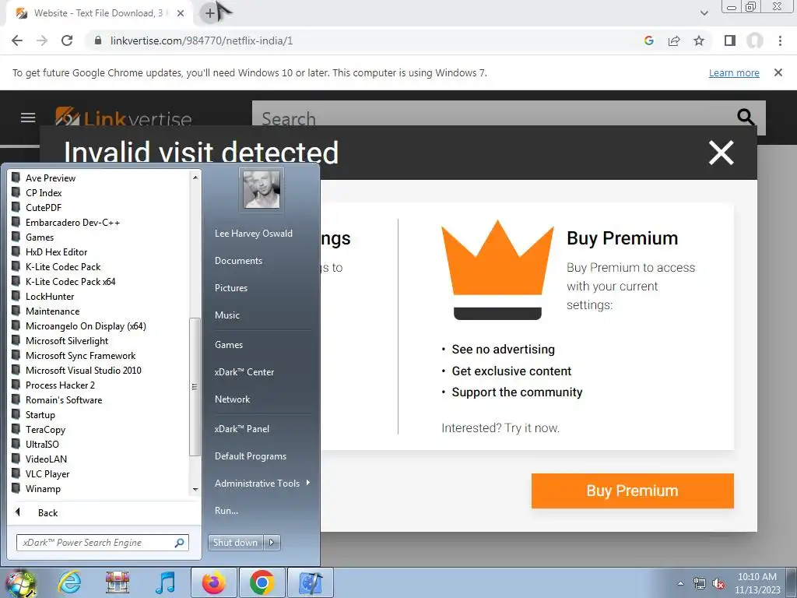The height and width of the screenshot is (598, 797).
Task: Open Firefox from the taskbar
Action: (x=213, y=582)
